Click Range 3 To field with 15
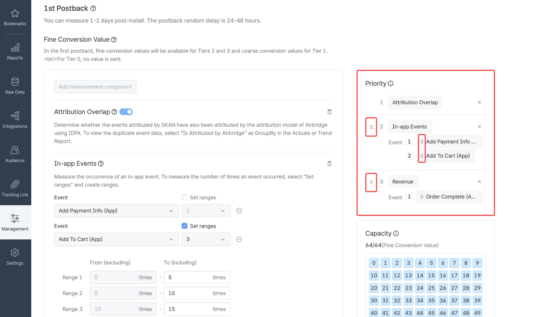The width and height of the screenshot is (554, 317). [197, 309]
